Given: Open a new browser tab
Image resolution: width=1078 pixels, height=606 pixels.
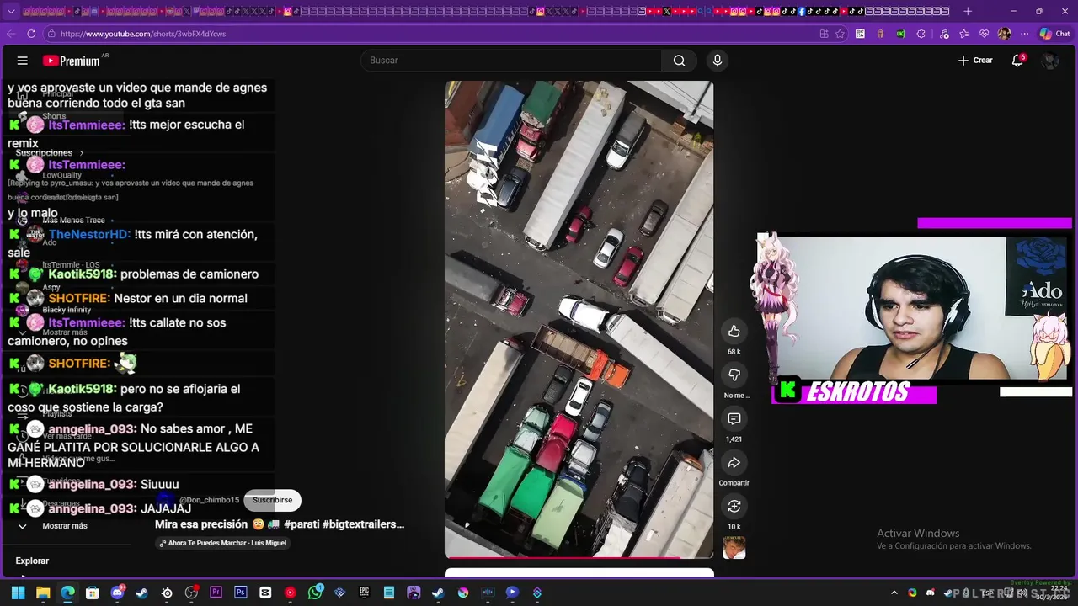Looking at the screenshot, I should (968, 12).
